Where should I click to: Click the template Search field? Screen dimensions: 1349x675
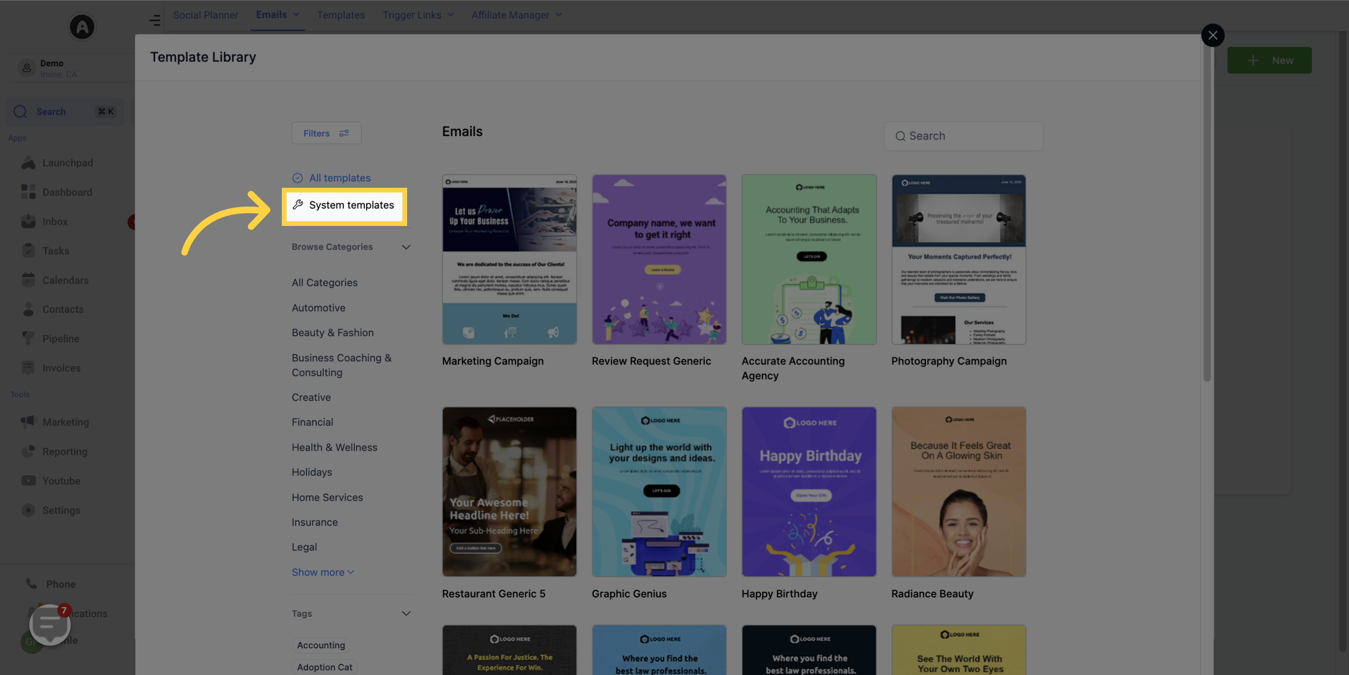(963, 136)
